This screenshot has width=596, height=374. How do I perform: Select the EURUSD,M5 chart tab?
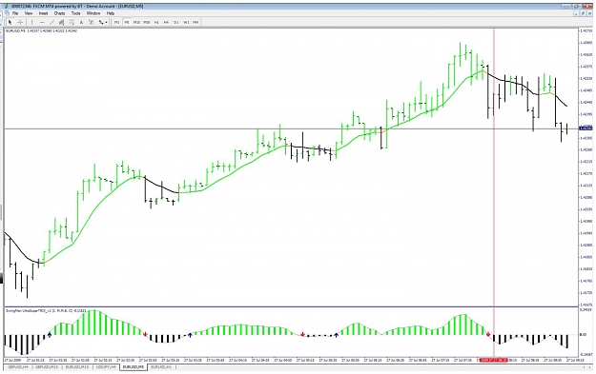point(134,367)
